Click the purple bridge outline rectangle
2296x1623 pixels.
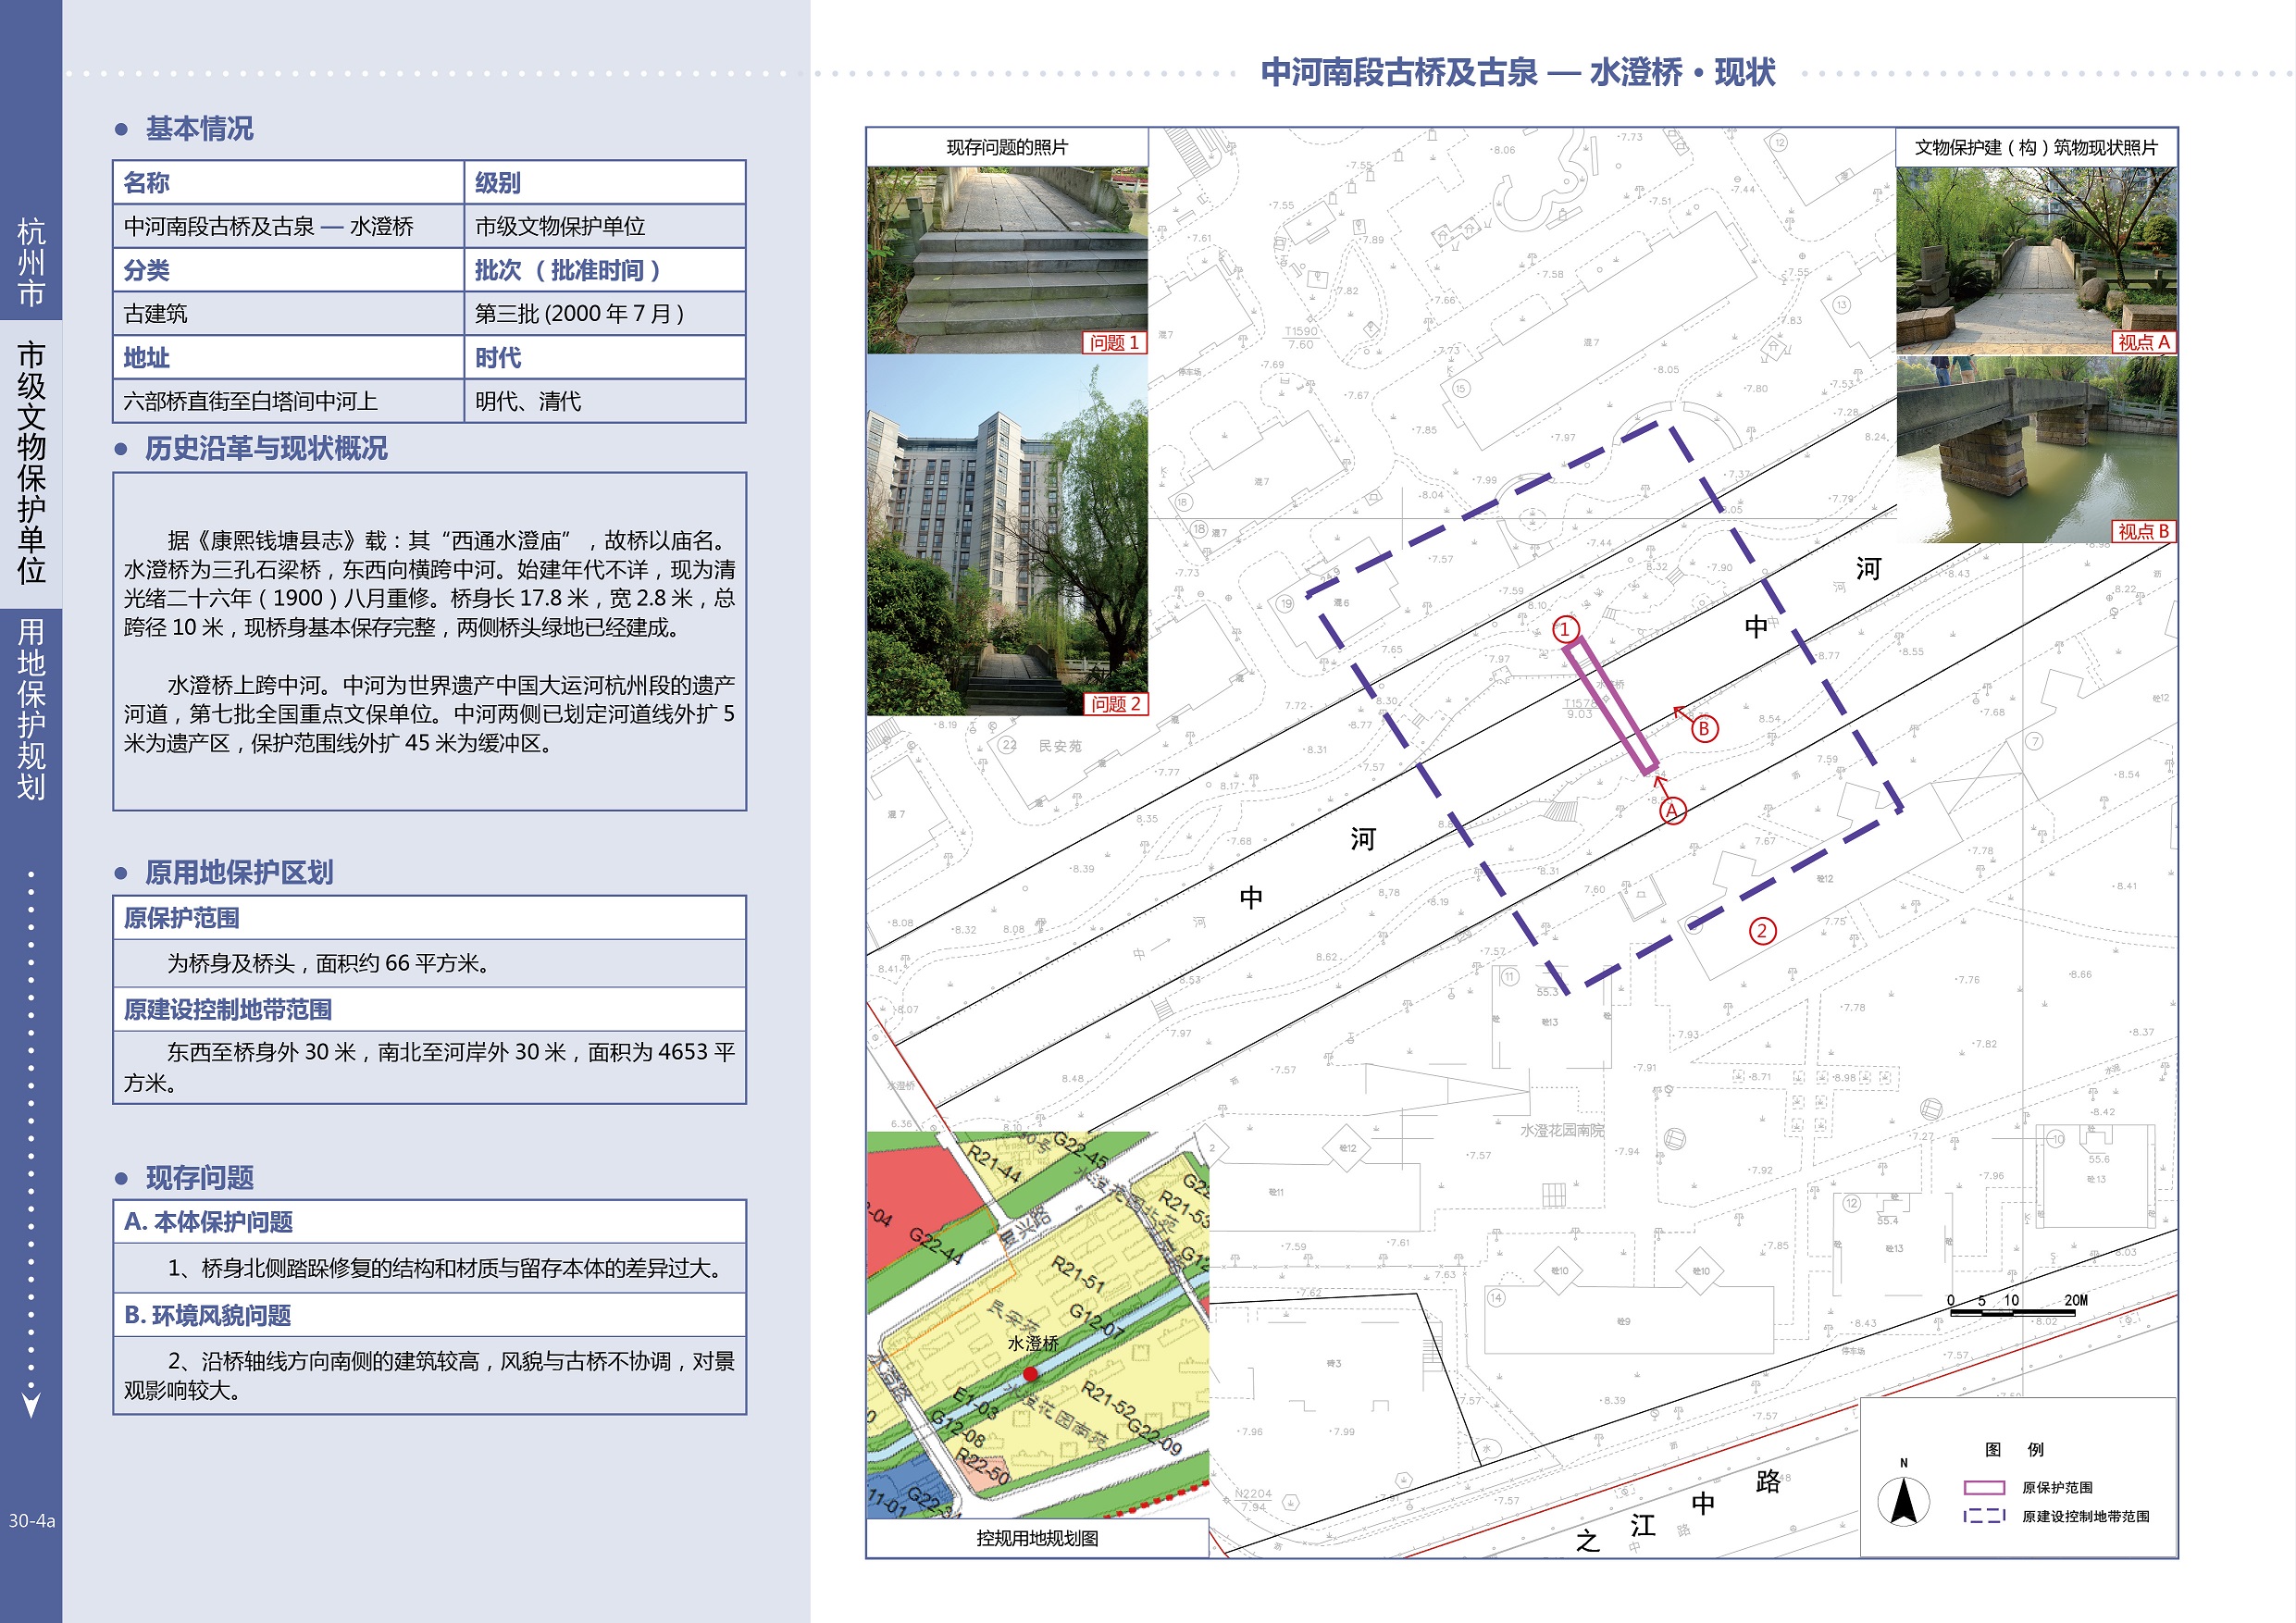tap(1610, 707)
